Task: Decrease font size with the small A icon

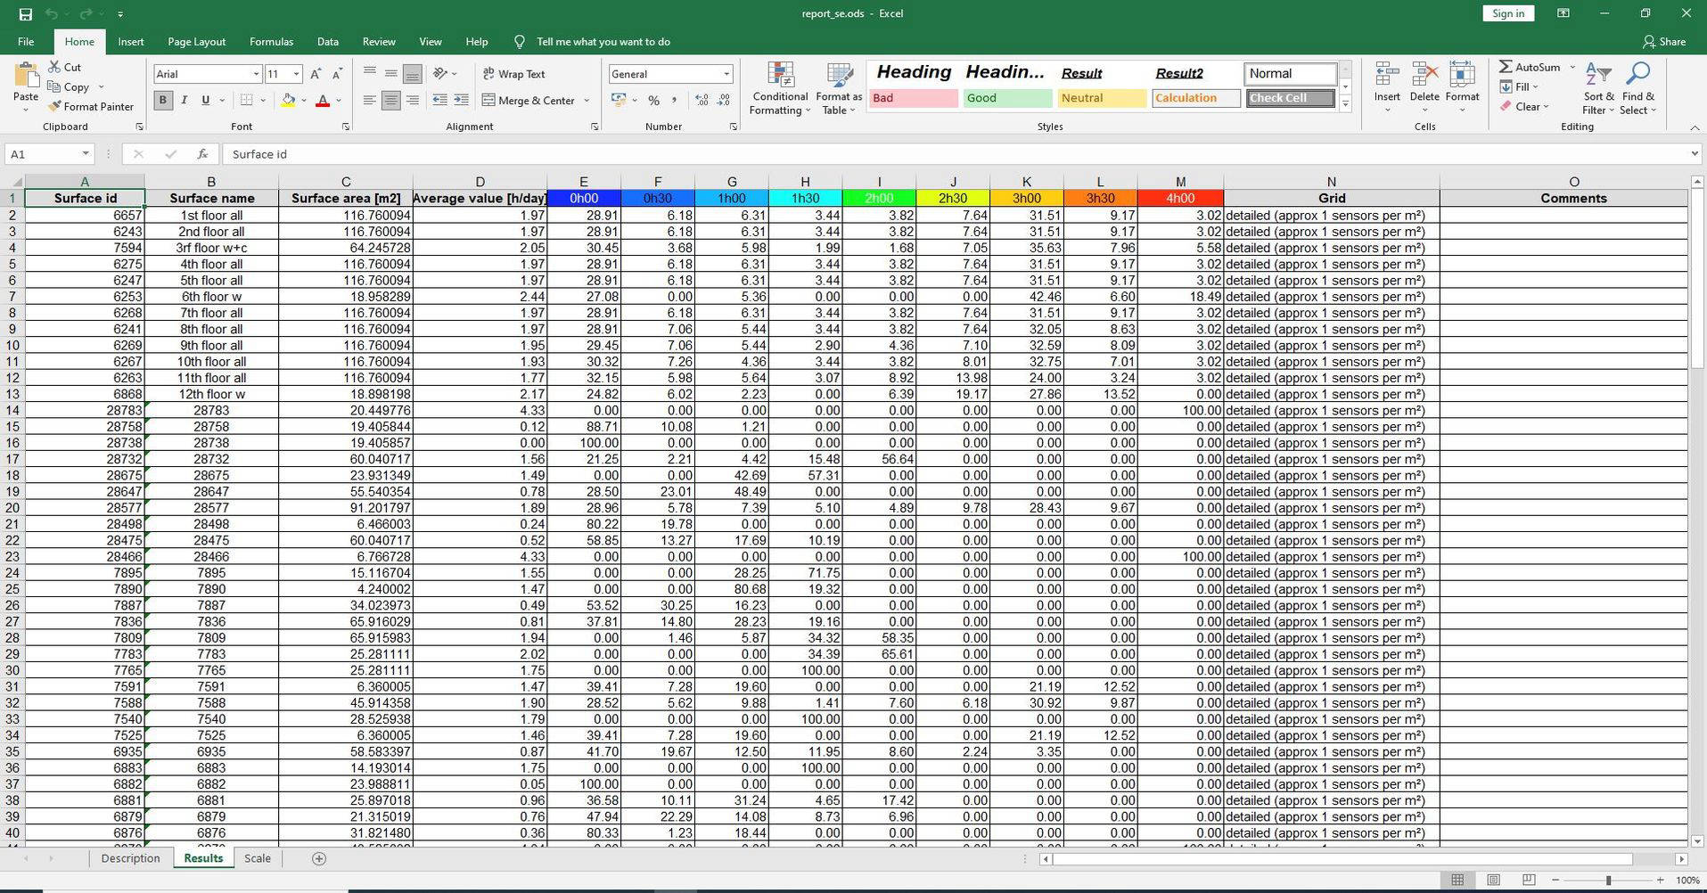Action: tap(337, 74)
